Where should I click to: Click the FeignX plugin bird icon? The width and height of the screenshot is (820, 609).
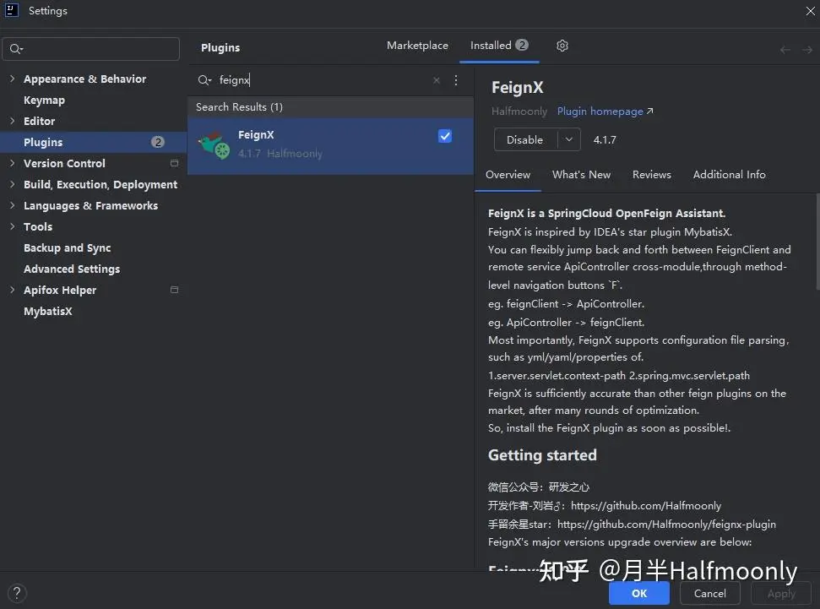[214, 144]
